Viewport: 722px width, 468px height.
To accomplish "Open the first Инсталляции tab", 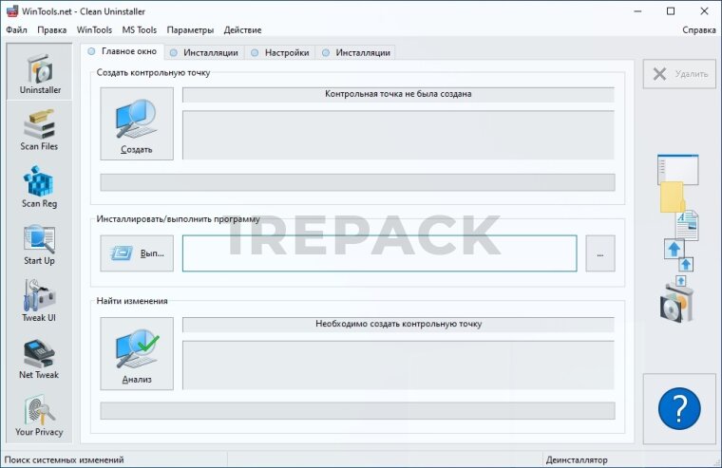I will click(203, 52).
